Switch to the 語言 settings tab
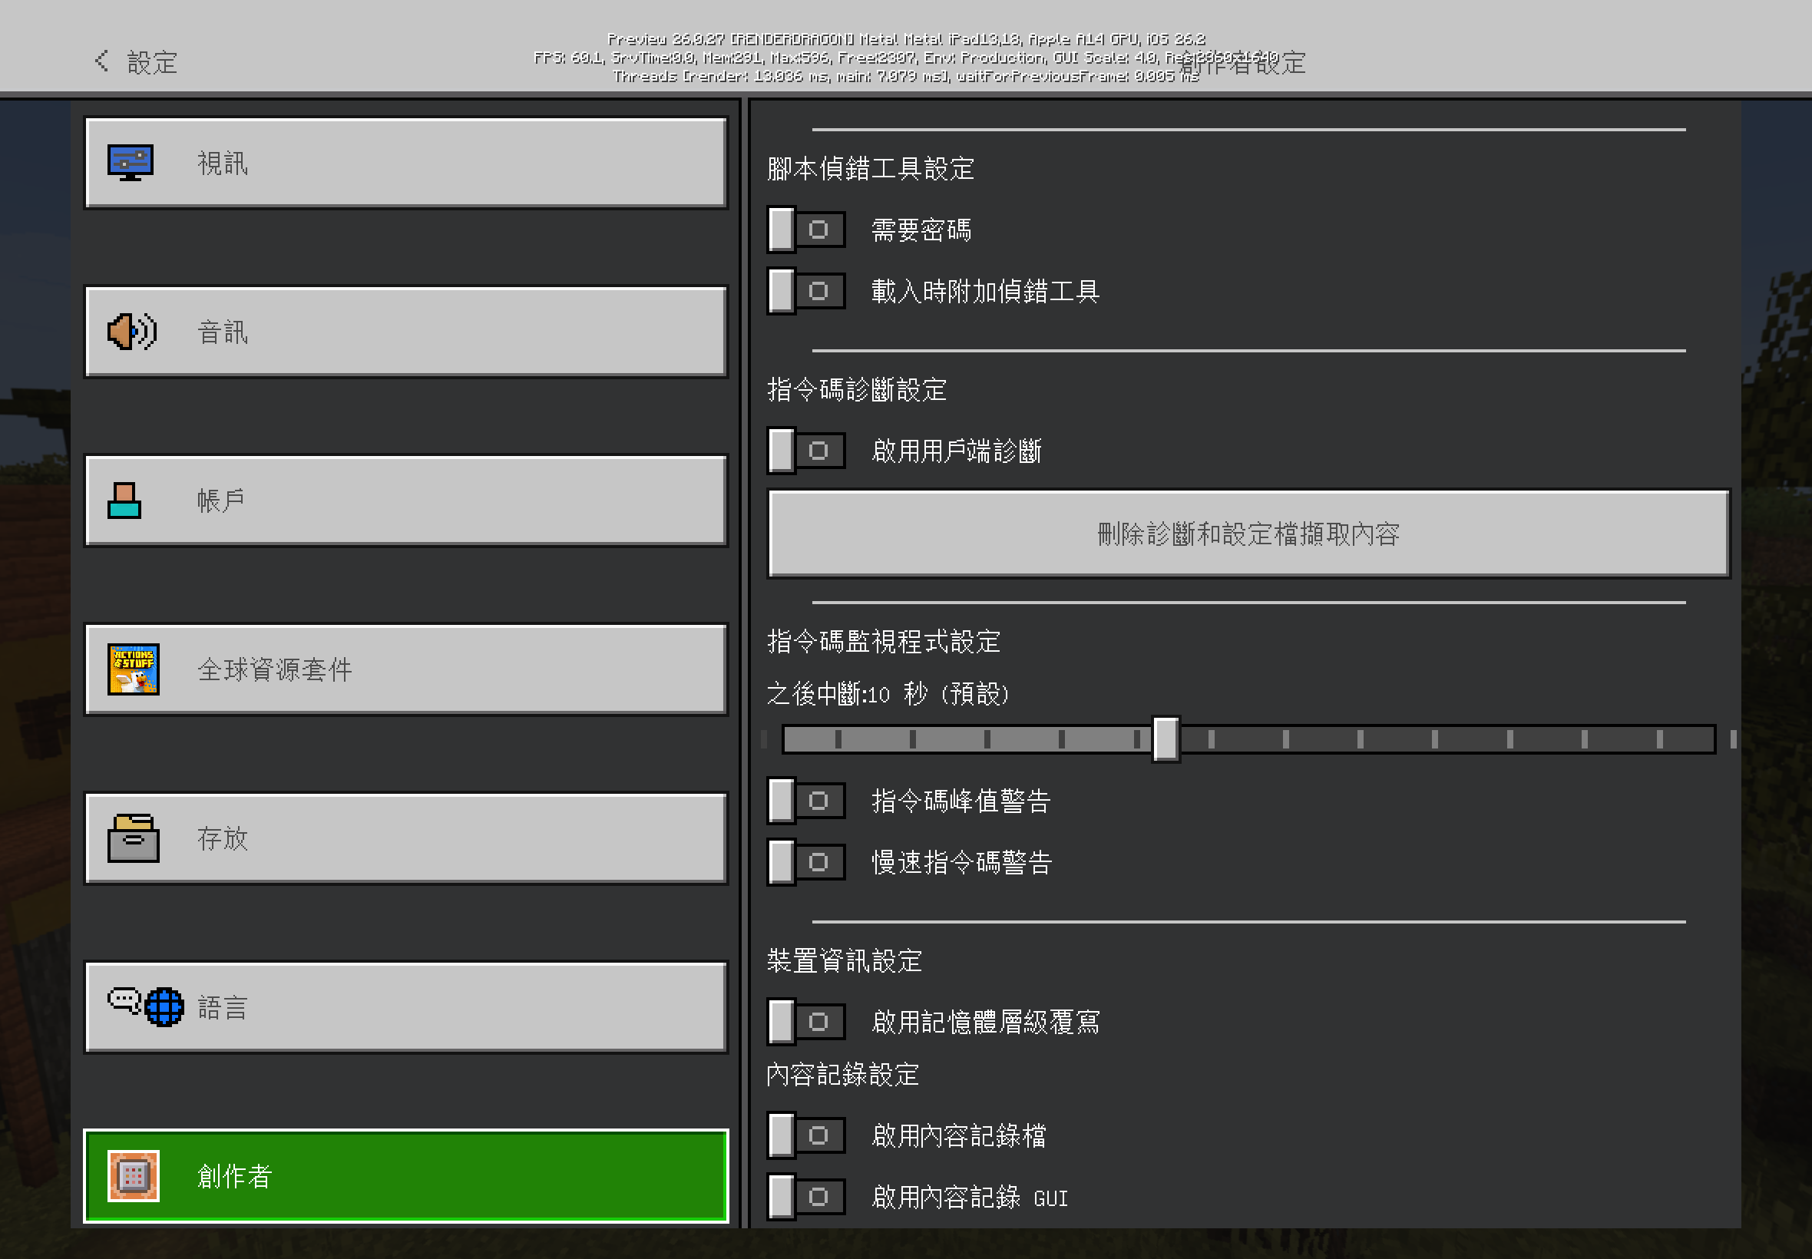Screen dimensions: 1812x1259 pyautogui.click(x=405, y=1006)
